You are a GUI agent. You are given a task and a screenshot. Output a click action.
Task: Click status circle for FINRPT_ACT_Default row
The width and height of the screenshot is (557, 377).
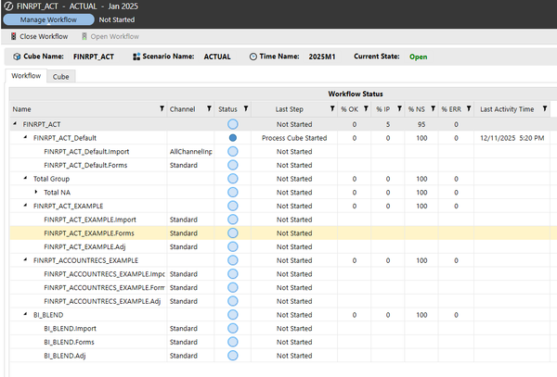(232, 137)
